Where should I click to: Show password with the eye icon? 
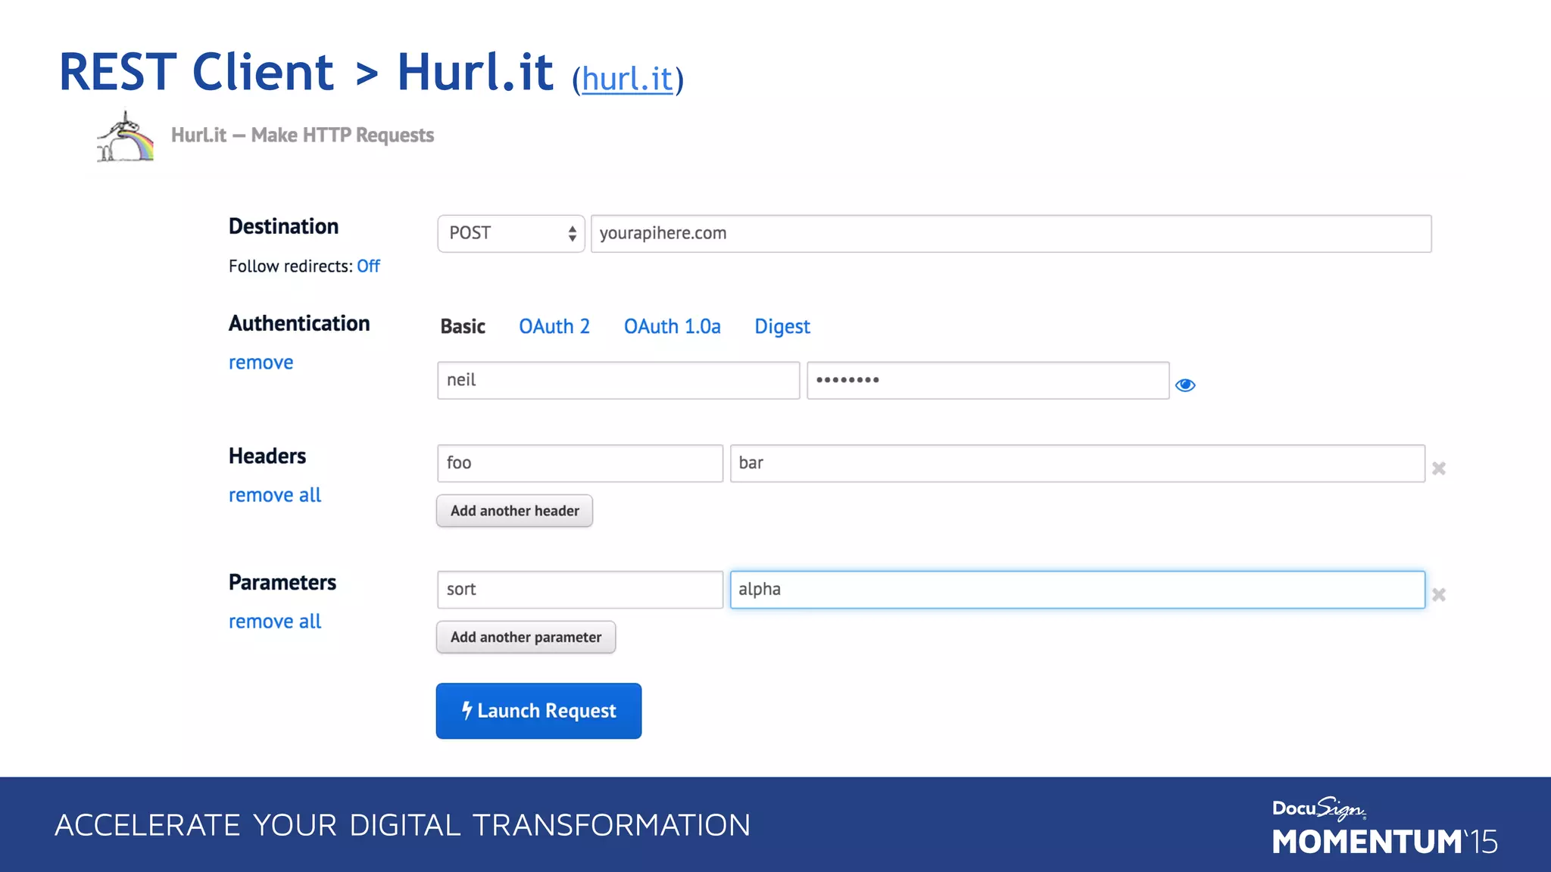(1185, 385)
